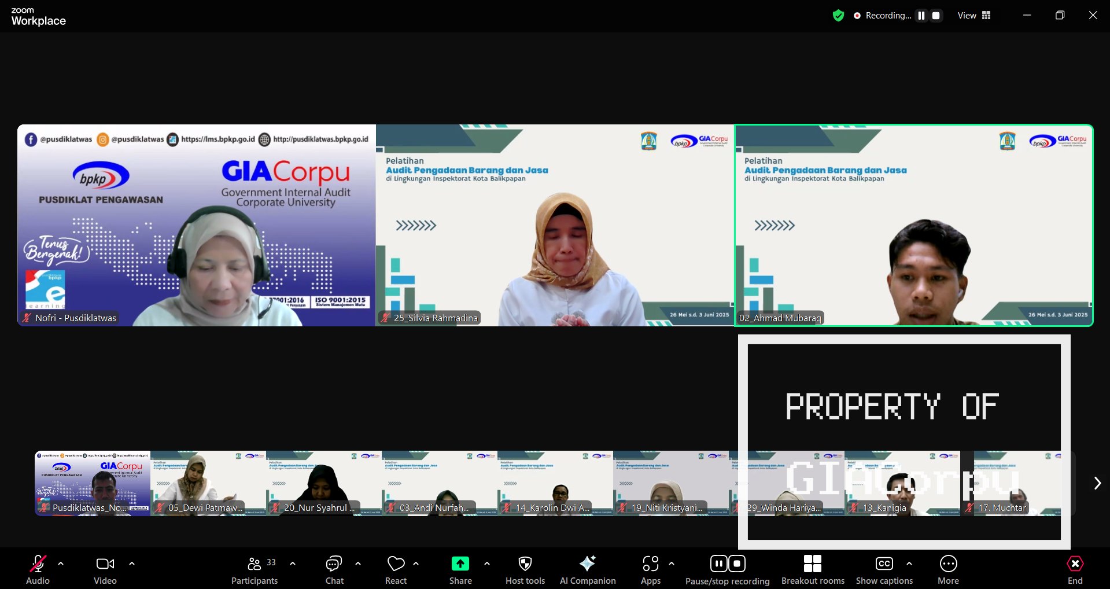This screenshot has width=1110, height=589.
Task: Open the Participants panel
Action: coord(255,570)
